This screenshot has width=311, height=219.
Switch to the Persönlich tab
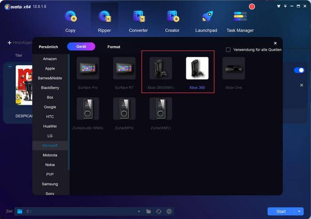[x=48, y=47]
